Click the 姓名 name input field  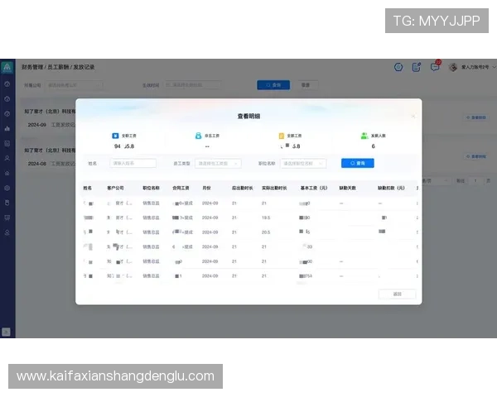(x=133, y=164)
